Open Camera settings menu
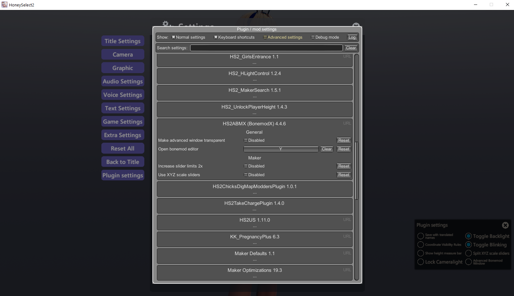This screenshot has width=514, height=296. tap(123, 55)
